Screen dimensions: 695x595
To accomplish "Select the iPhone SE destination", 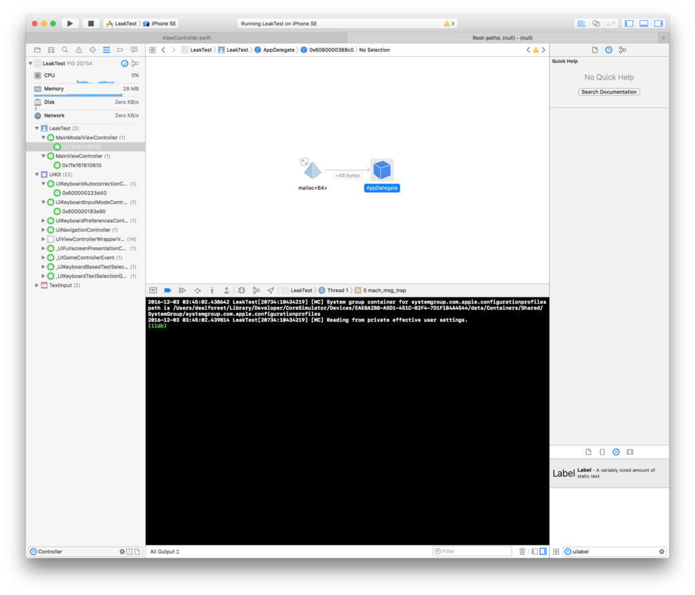I will (159, 24).
